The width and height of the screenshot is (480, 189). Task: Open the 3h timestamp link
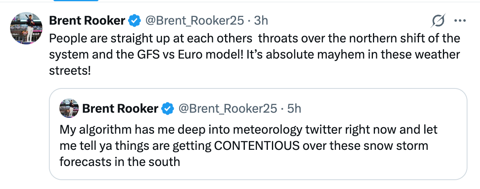[x=261, y=20]
